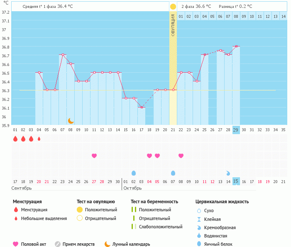Screen dimensions: 291x247
Task: Click the crescent moon icon on the chart
Action: tap(71, 120)
